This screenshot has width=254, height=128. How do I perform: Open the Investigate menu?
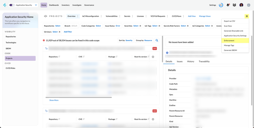[x=77, y=5]
